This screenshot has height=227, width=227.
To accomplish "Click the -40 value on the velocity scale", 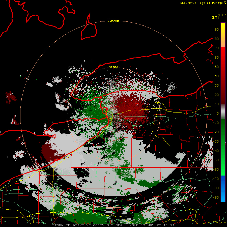I will (x=216, y=151).
